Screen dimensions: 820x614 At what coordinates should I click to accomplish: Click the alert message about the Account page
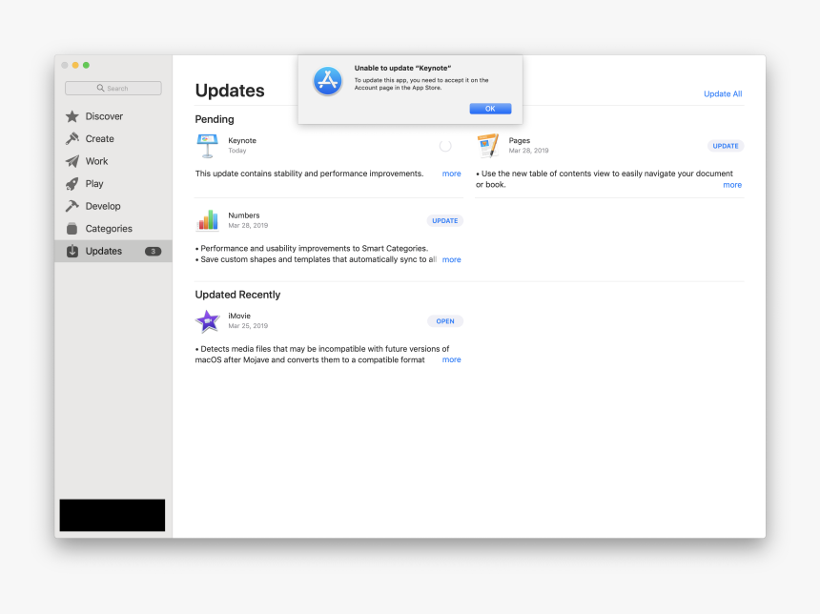coord(421,84)
